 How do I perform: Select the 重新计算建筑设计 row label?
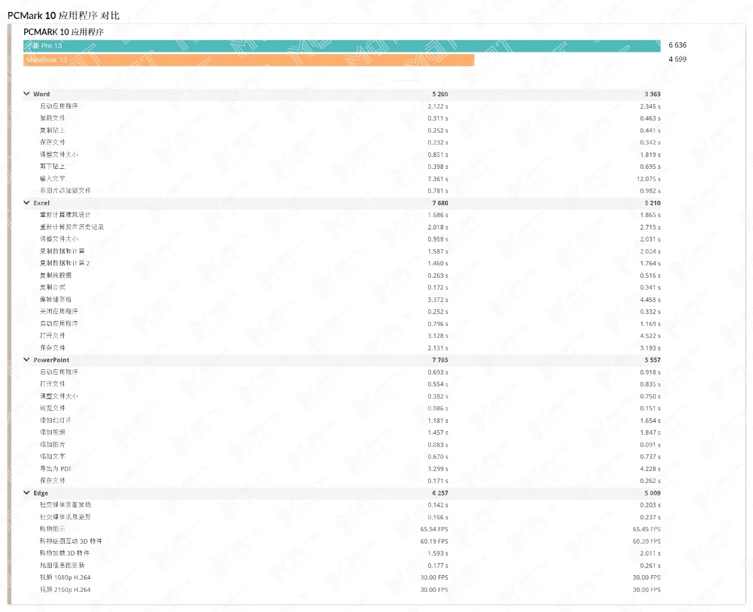click(x=65, y=215)
